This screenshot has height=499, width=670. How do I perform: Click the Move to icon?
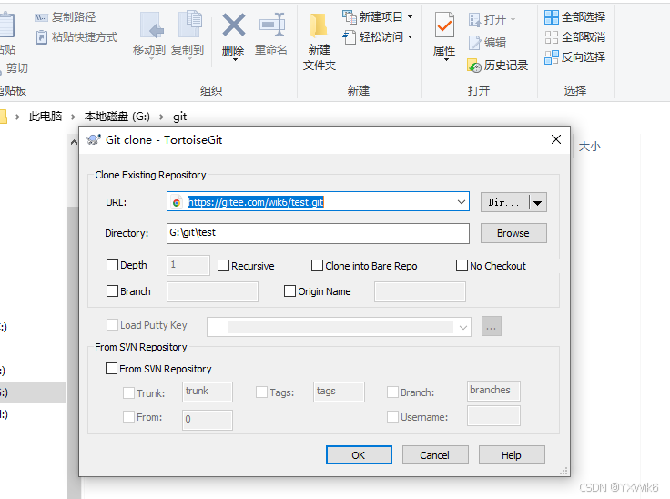pyautogui.click(x=150, y=25)
